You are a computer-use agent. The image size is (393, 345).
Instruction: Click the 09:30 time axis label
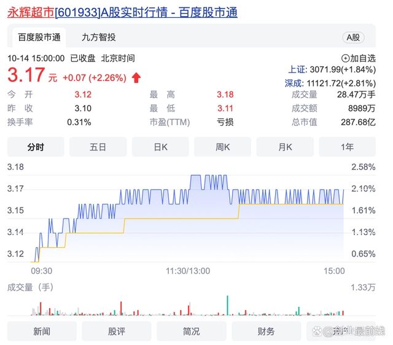(42, 271)
